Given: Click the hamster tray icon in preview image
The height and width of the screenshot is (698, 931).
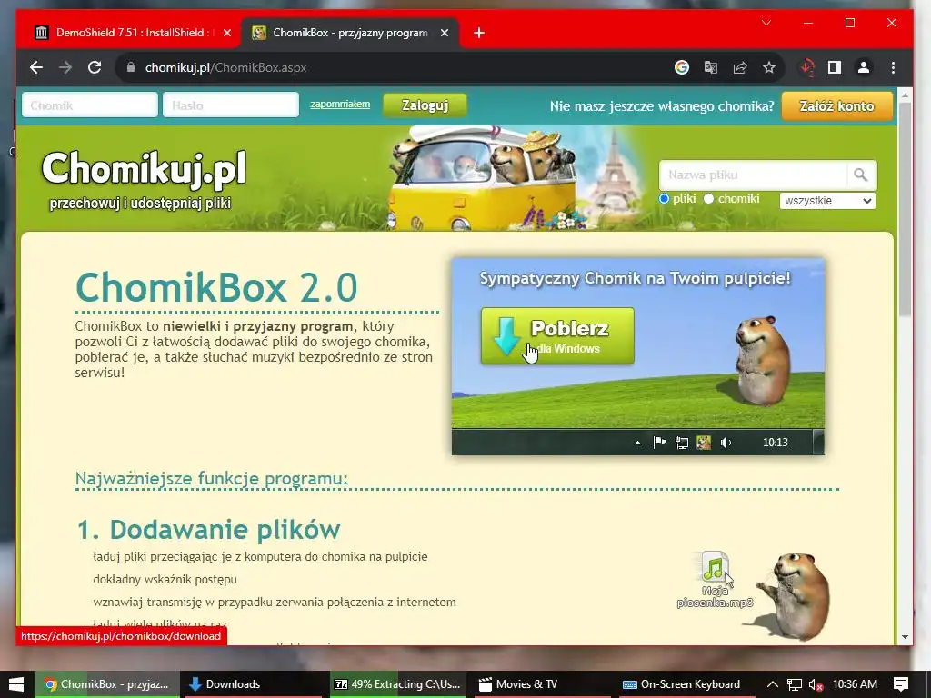Looking at the screenshot, I should tap(704, 443).
